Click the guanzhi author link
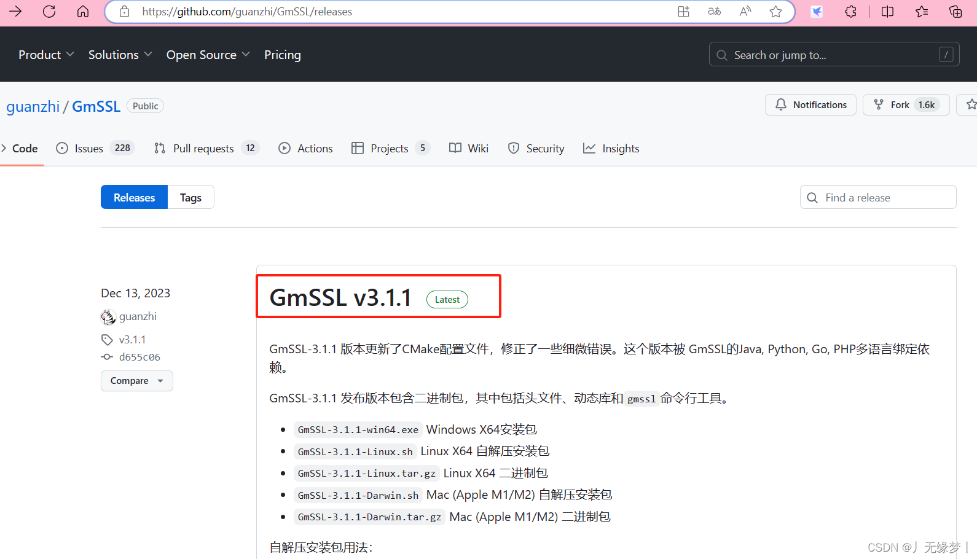977x559 pixels. tap(138, 316)
